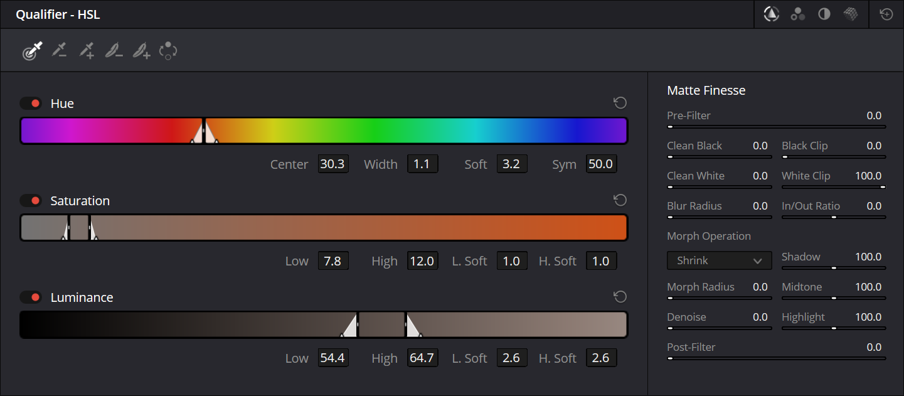
Task: Click the Saturation High value field
Action: click(x=422, y=261)
